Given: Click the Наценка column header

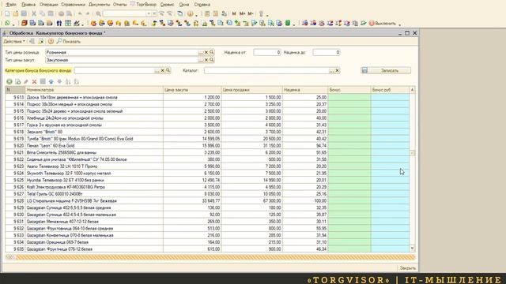Looking at the screenshot, I should pyautogui.click(x=305, y=90).
